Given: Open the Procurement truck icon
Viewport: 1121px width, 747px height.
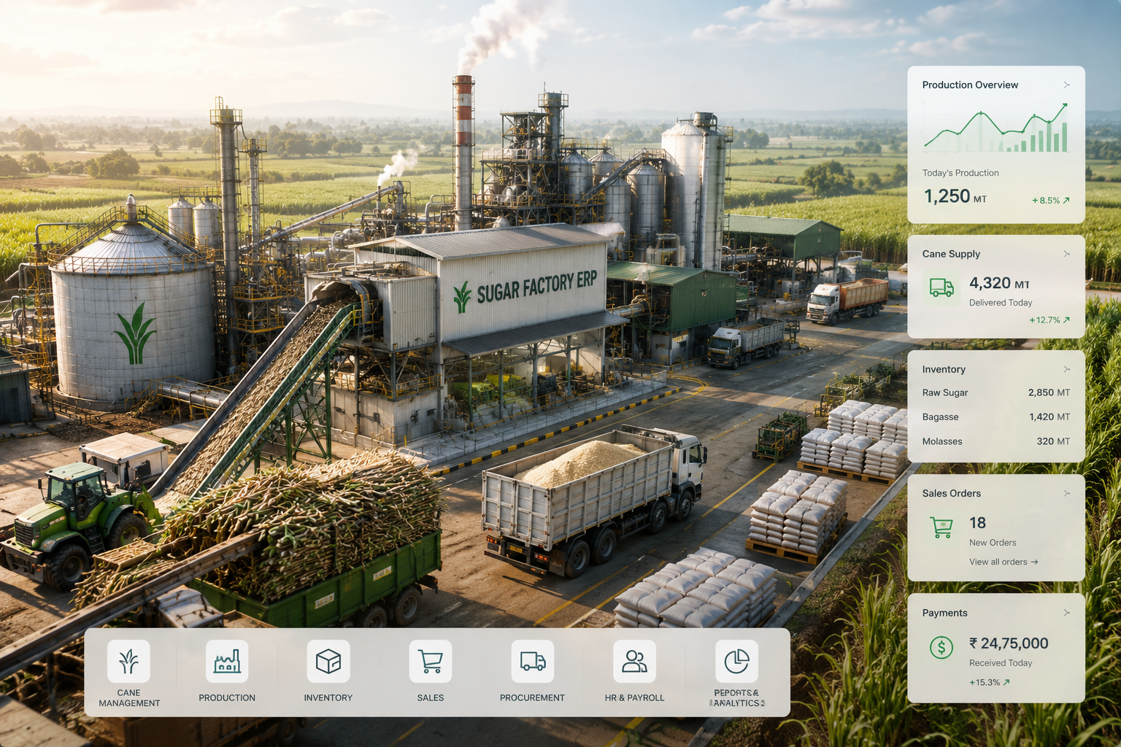Looking at the screenshot, I should click(x=533, y=661).
